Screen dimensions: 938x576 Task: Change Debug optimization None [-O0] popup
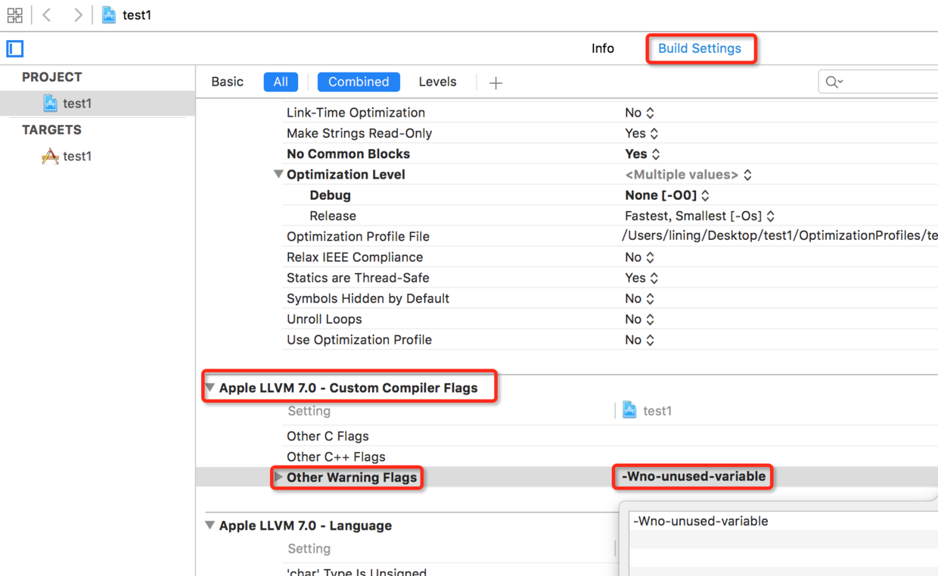pos(667,195)
